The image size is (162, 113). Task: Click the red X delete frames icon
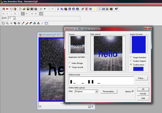86,9
